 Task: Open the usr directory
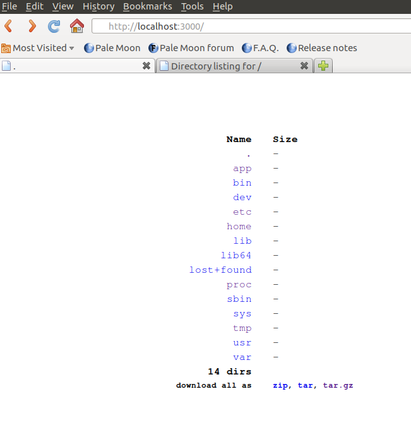242,343
